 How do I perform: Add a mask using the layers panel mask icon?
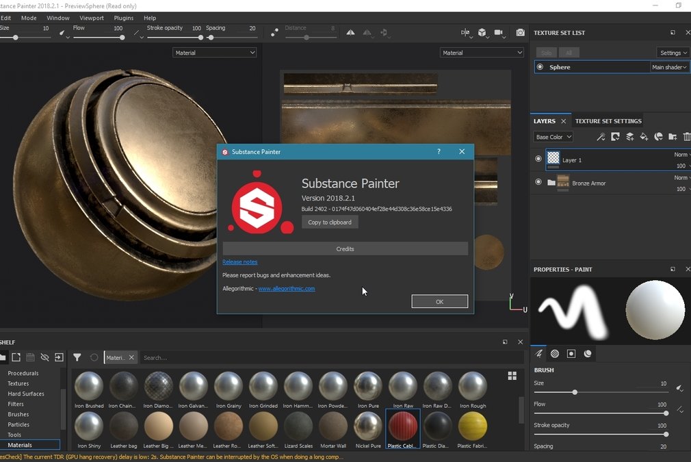(x=615, y=137)
